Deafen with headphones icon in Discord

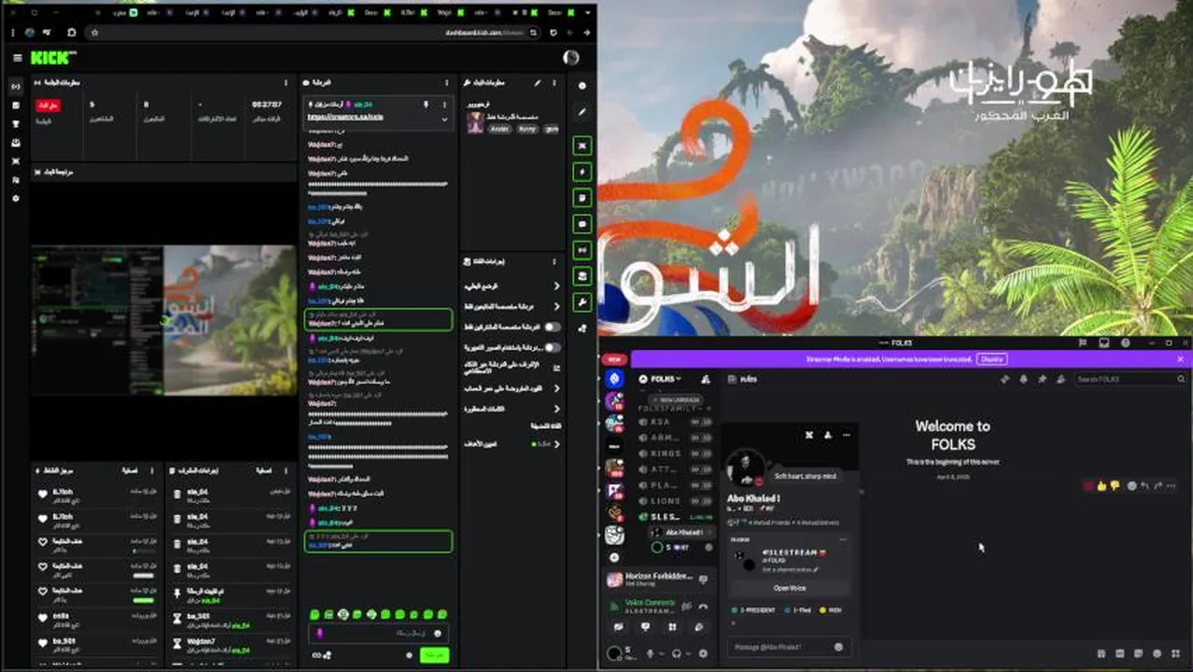(x=678, y=654)
